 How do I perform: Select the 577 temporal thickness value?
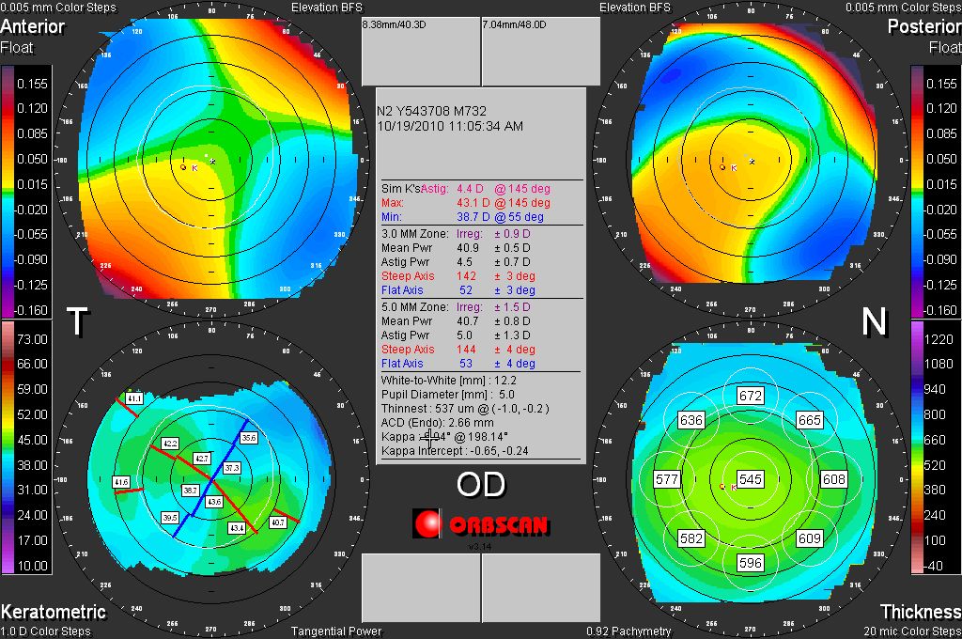[x=666, y=479]
